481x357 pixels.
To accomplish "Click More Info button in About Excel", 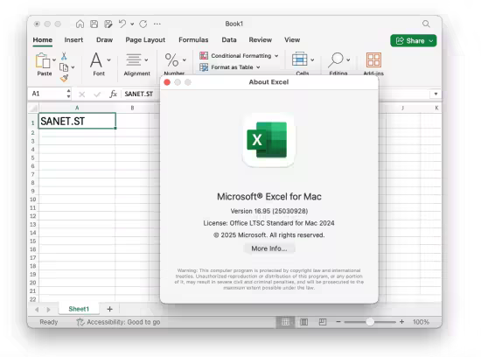I will point(269,248).
